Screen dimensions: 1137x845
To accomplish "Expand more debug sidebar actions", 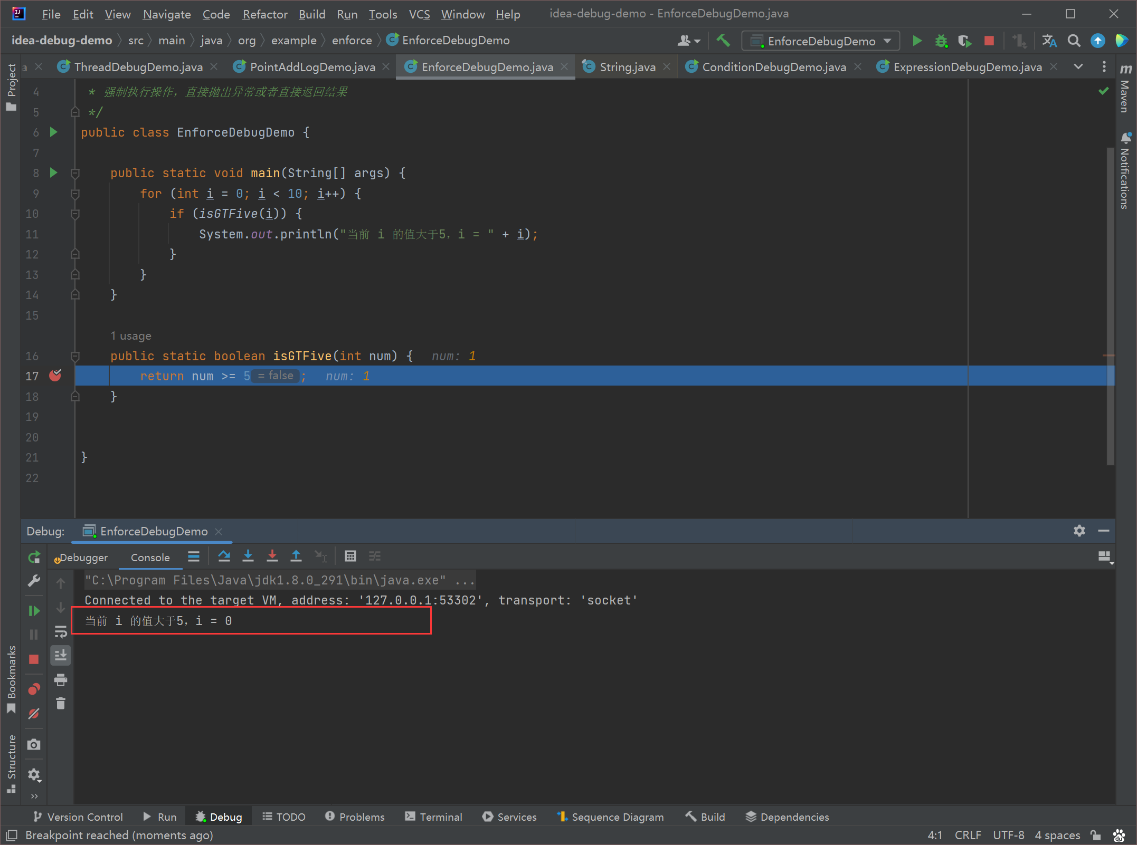I will click(x=34, y=796).
